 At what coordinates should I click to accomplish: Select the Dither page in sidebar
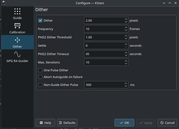coord(17,42)
